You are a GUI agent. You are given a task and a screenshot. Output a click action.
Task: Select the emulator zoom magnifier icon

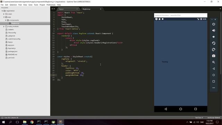214,62
